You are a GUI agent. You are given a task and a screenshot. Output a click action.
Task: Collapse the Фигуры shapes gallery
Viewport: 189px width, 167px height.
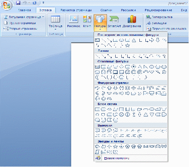[x=100, y=23]
